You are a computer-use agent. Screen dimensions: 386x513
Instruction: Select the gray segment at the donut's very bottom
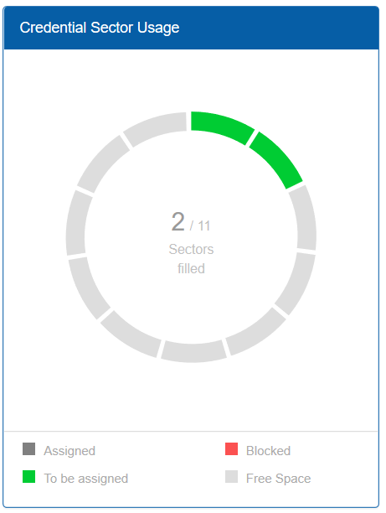193,352
